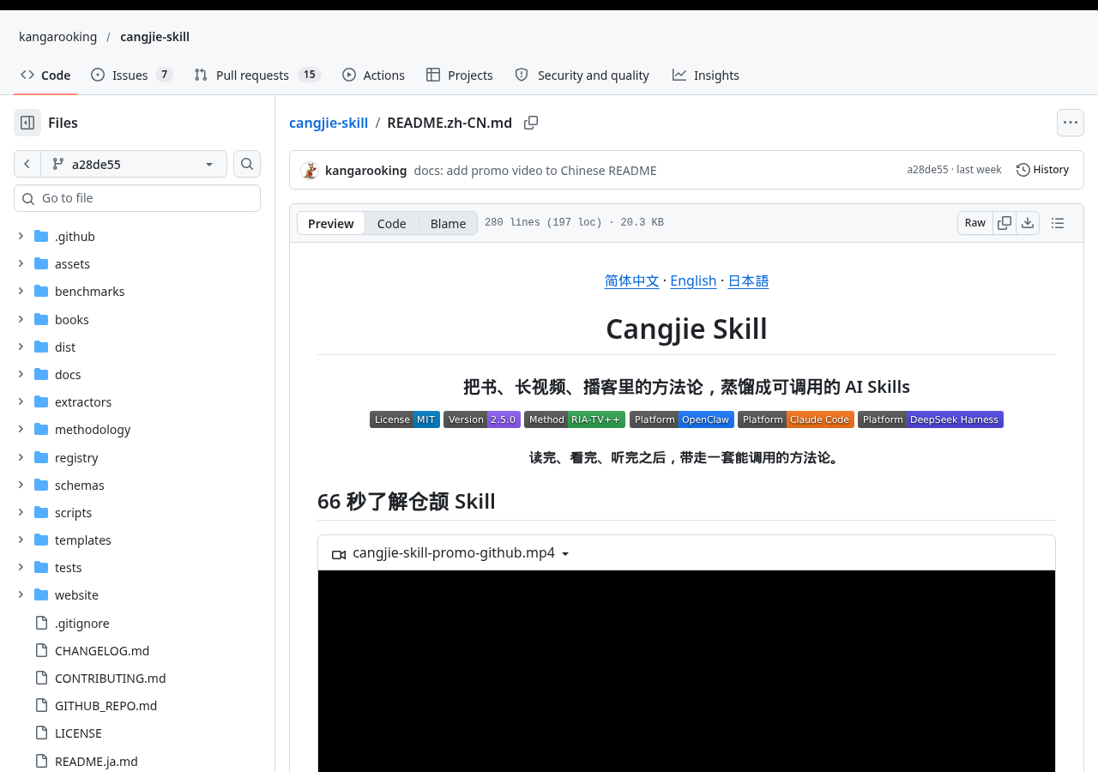This screenshot has height=772, width=1098.
Task: Switch to Preview view
Action: pos(331,223)
